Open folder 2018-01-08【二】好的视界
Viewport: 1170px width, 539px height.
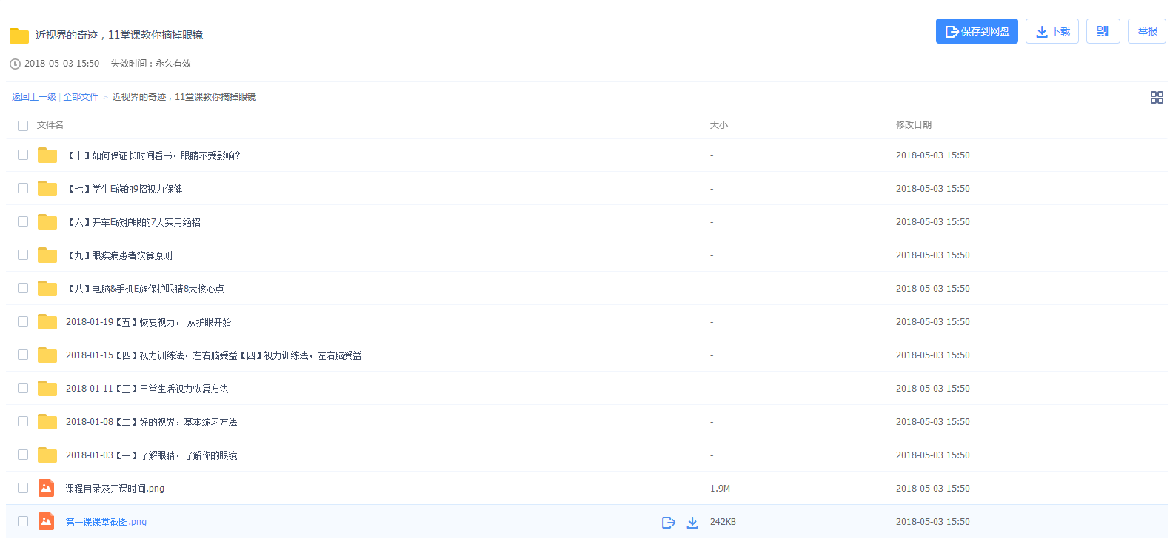coord(152,422)
